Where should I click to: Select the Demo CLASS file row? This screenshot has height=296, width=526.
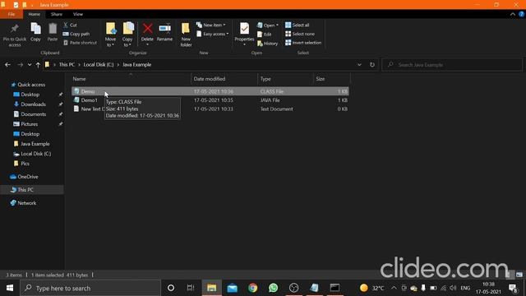click(210, 91)
